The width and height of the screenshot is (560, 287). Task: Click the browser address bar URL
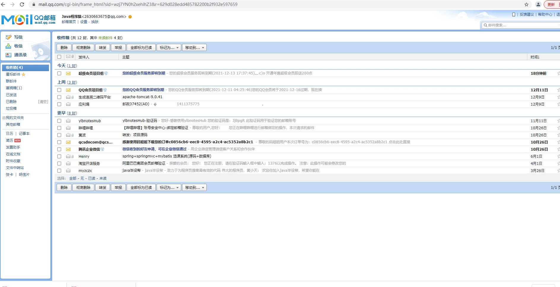click(138, 4)
